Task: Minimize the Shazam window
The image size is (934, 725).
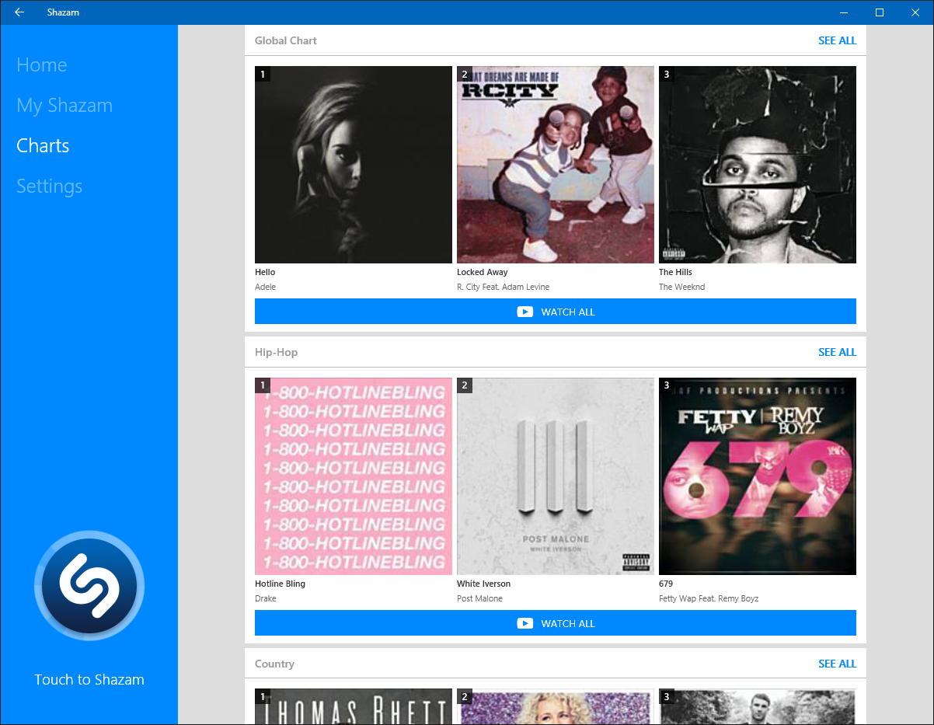Action: [844, 12]
